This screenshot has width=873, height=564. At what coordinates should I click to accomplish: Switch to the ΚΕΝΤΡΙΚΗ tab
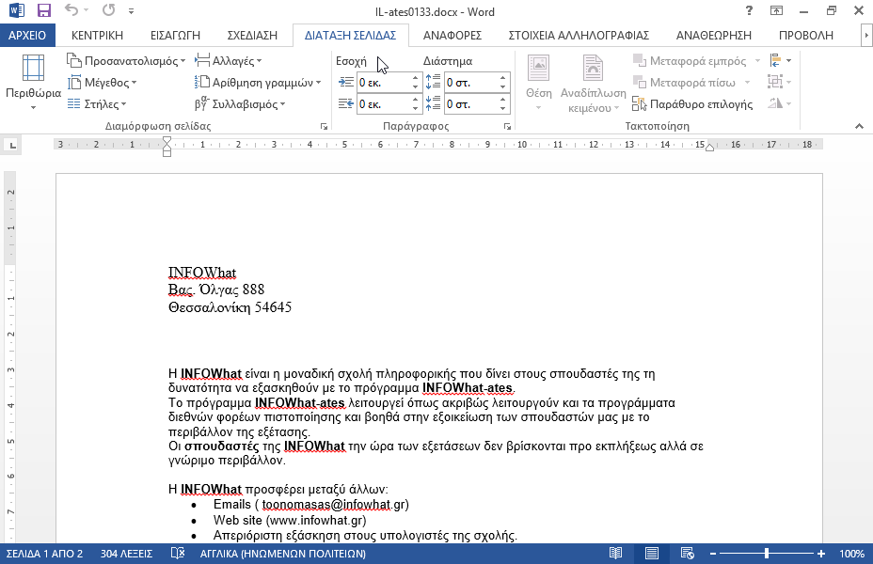point(97,35)
